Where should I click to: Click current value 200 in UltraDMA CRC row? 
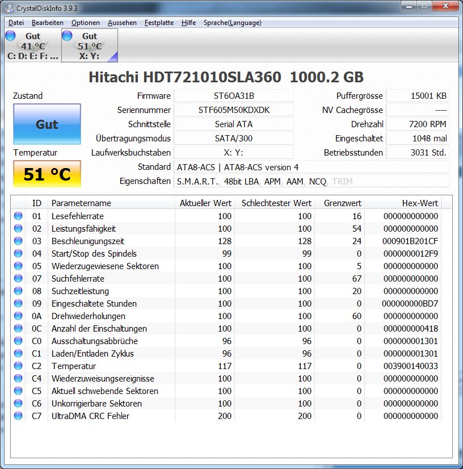225,416
